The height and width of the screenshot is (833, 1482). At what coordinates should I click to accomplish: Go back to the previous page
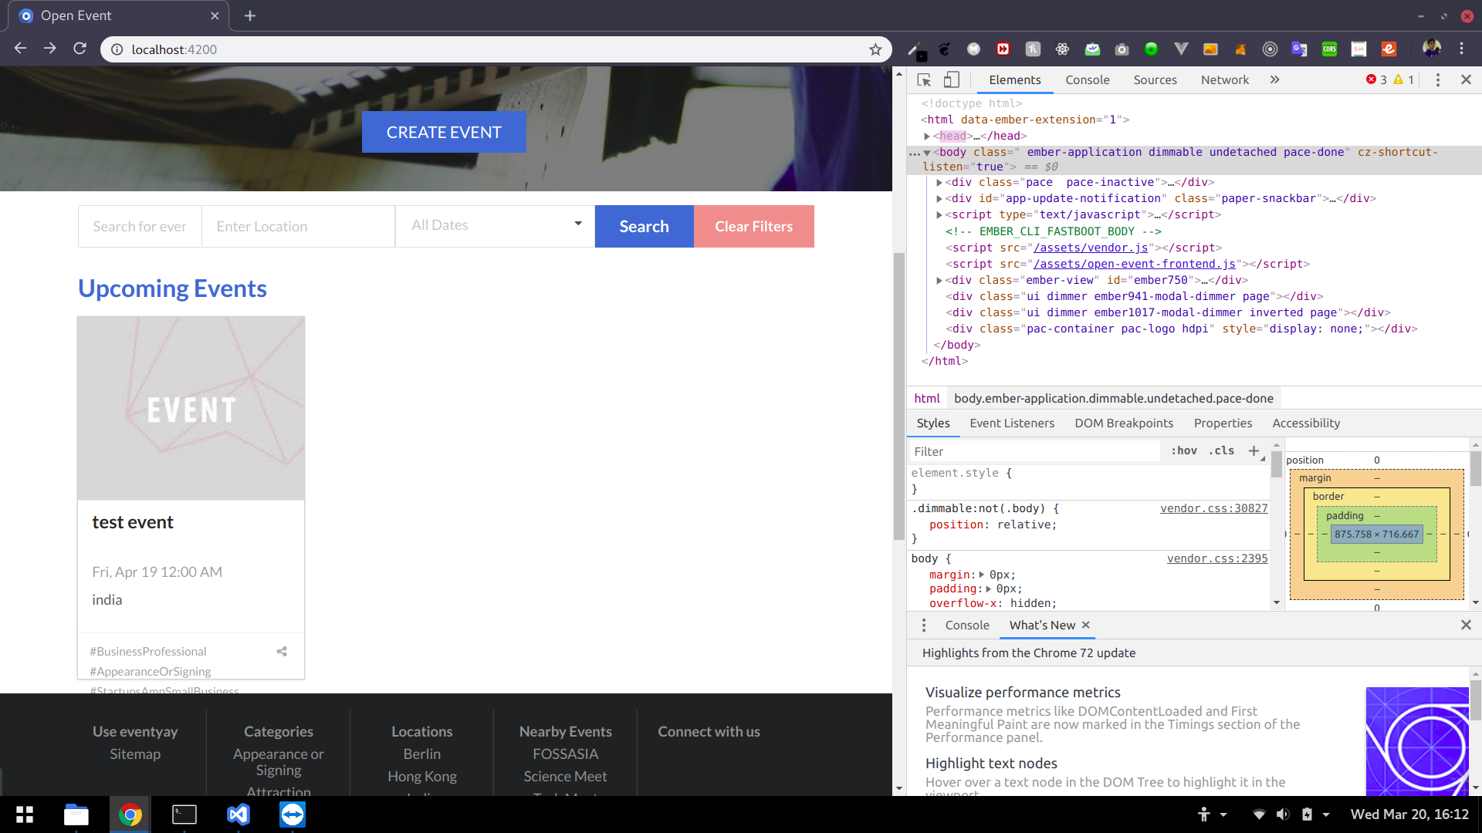[21, 49]
